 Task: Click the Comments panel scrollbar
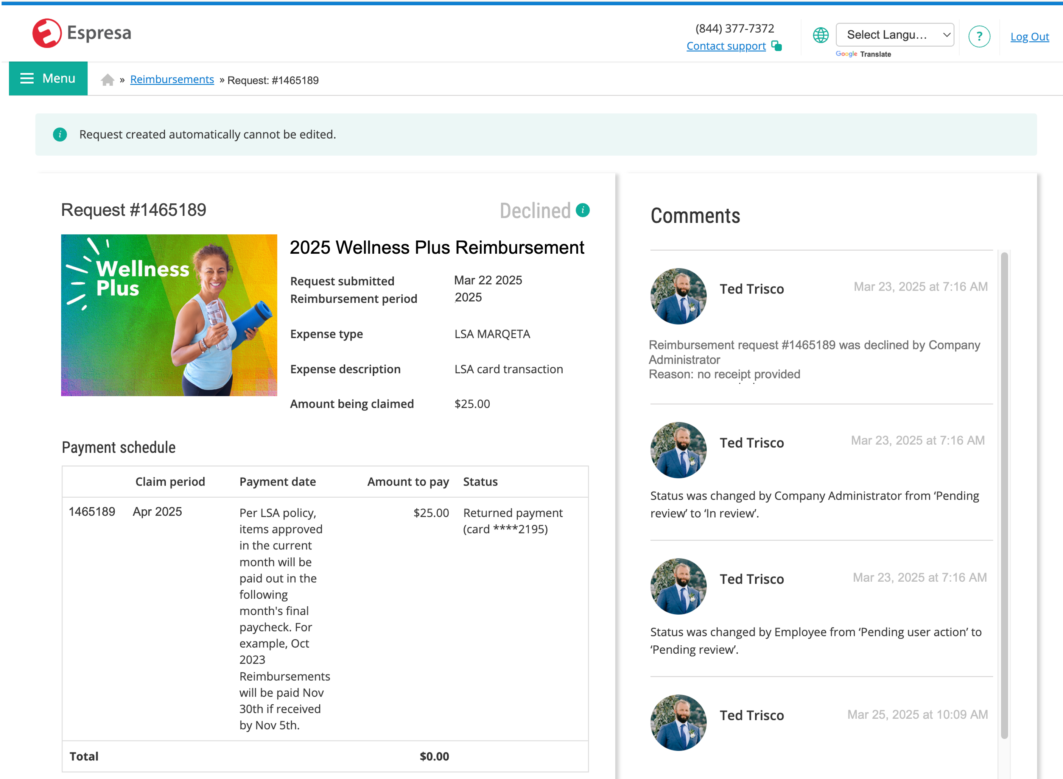coord(1004,495)
